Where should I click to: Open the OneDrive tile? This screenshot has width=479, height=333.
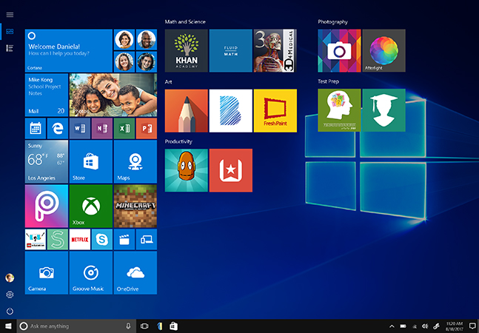click(x=135, y=272)
